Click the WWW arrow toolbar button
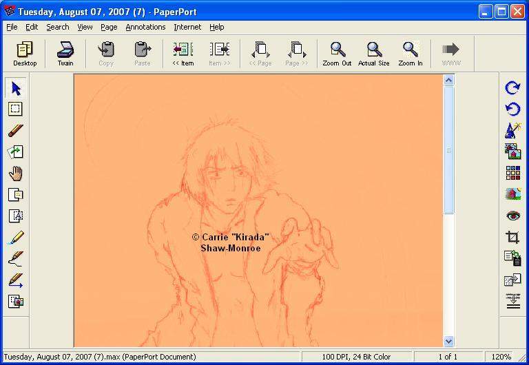This screenshot has height=365, width=529. click(x=450, y=54)
